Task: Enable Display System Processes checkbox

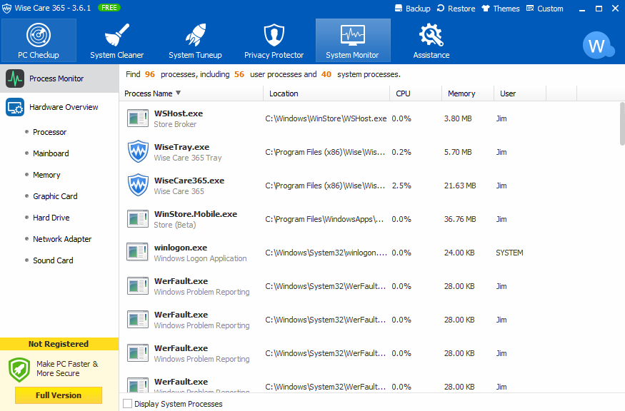Action: click(x=128, y=403)
